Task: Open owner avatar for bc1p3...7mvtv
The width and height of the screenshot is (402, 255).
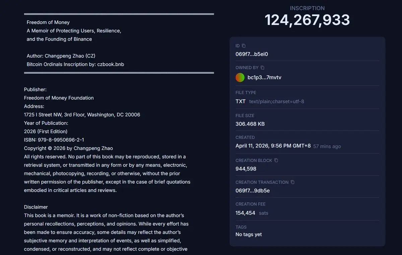Action: click(240, 77)
